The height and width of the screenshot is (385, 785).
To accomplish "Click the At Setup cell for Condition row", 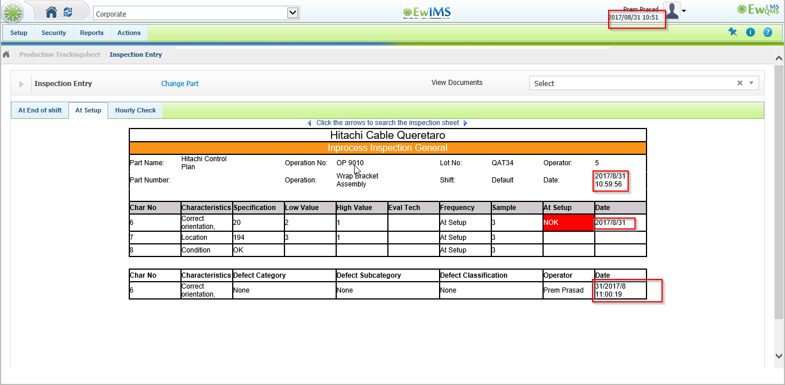I will click(569, 250).
